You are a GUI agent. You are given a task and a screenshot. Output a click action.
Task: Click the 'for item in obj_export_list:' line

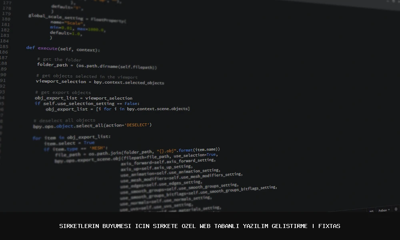tap(72, 137)
